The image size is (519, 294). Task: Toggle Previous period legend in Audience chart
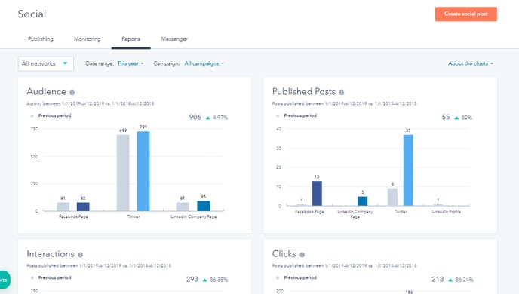[51, 115]
